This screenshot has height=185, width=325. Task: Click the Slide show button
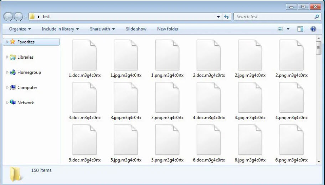tap(136, 29)
